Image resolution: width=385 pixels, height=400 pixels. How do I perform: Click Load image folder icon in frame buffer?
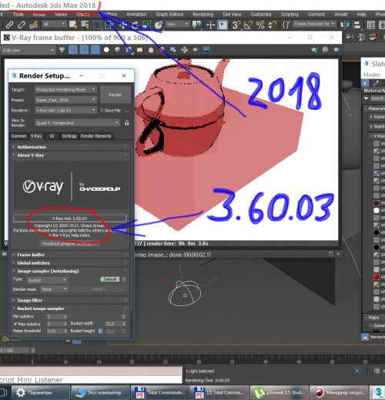point(140,50)
